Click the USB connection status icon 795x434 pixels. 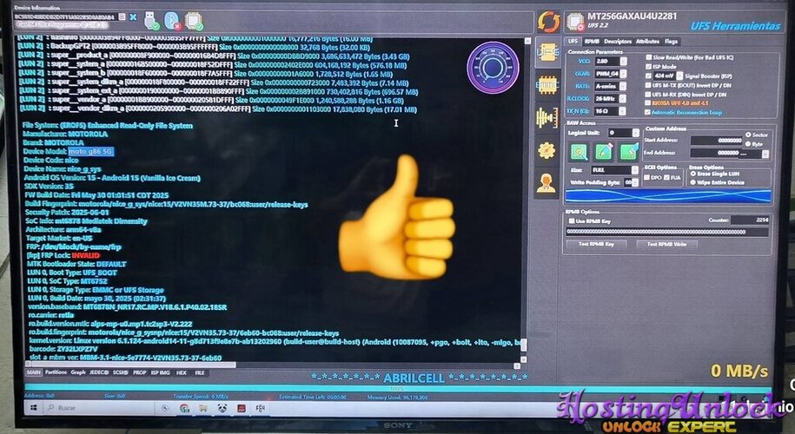[151, 22]
